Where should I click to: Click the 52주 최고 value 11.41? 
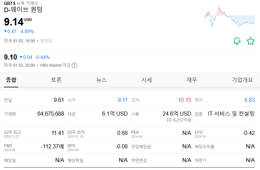[x=58, y=133]
